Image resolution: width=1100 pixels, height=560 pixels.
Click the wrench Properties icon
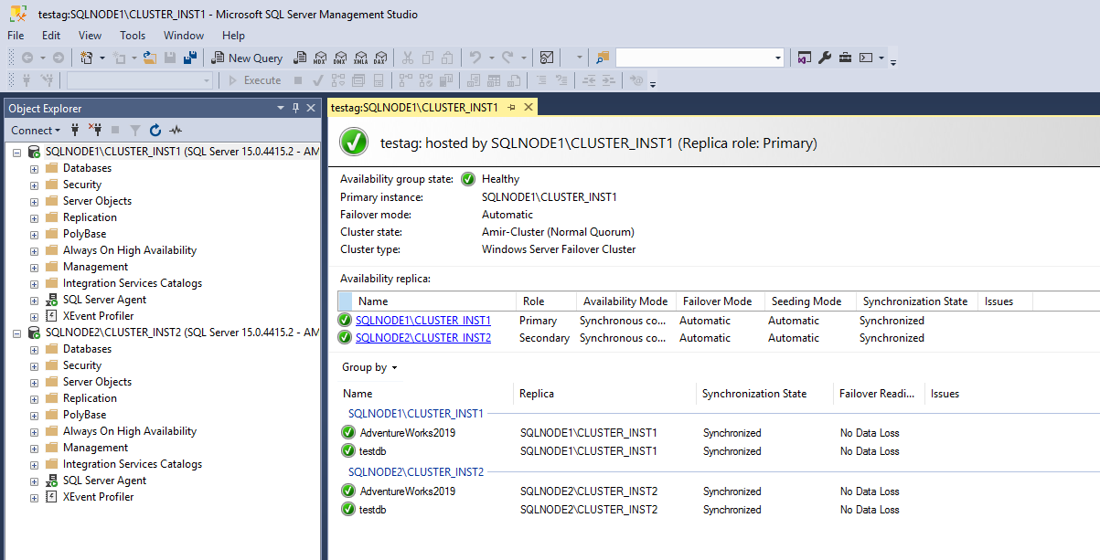825,58
